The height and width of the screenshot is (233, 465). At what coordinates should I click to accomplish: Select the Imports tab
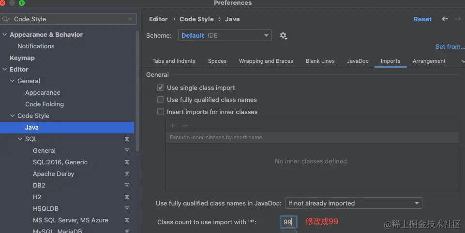[x=390, y=61]
